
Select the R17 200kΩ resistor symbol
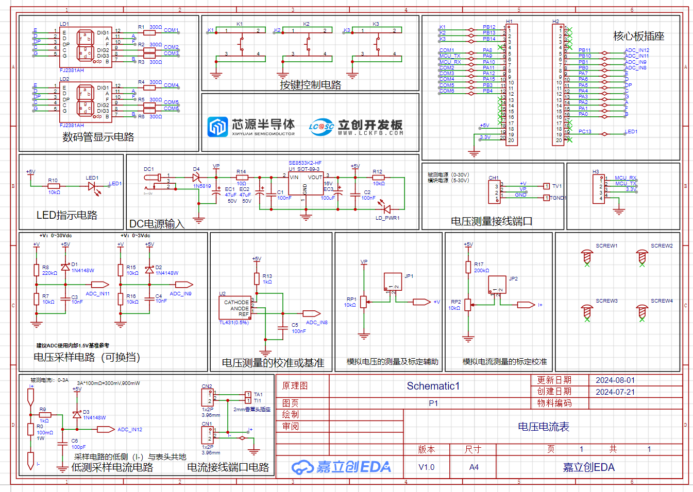(x=468, y=267)
